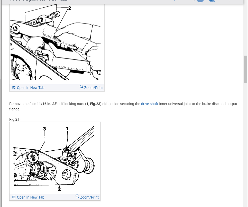Click the new-tab icon under the Fig.21 diagram
The height and width of the screenshot is (207, 248).
pyautogui.click(x=14, y=197)
